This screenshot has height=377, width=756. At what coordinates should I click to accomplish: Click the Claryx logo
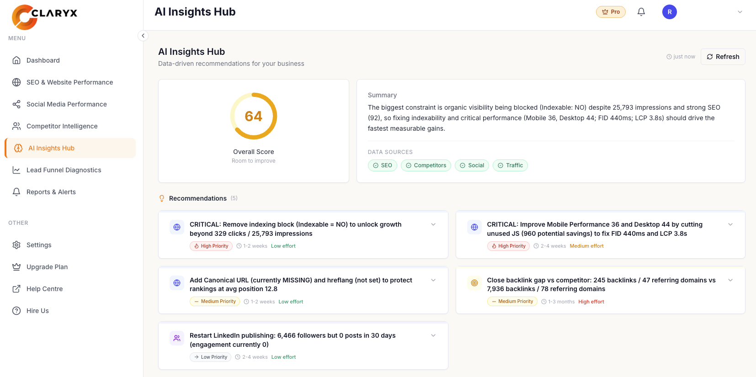(44, 17)
